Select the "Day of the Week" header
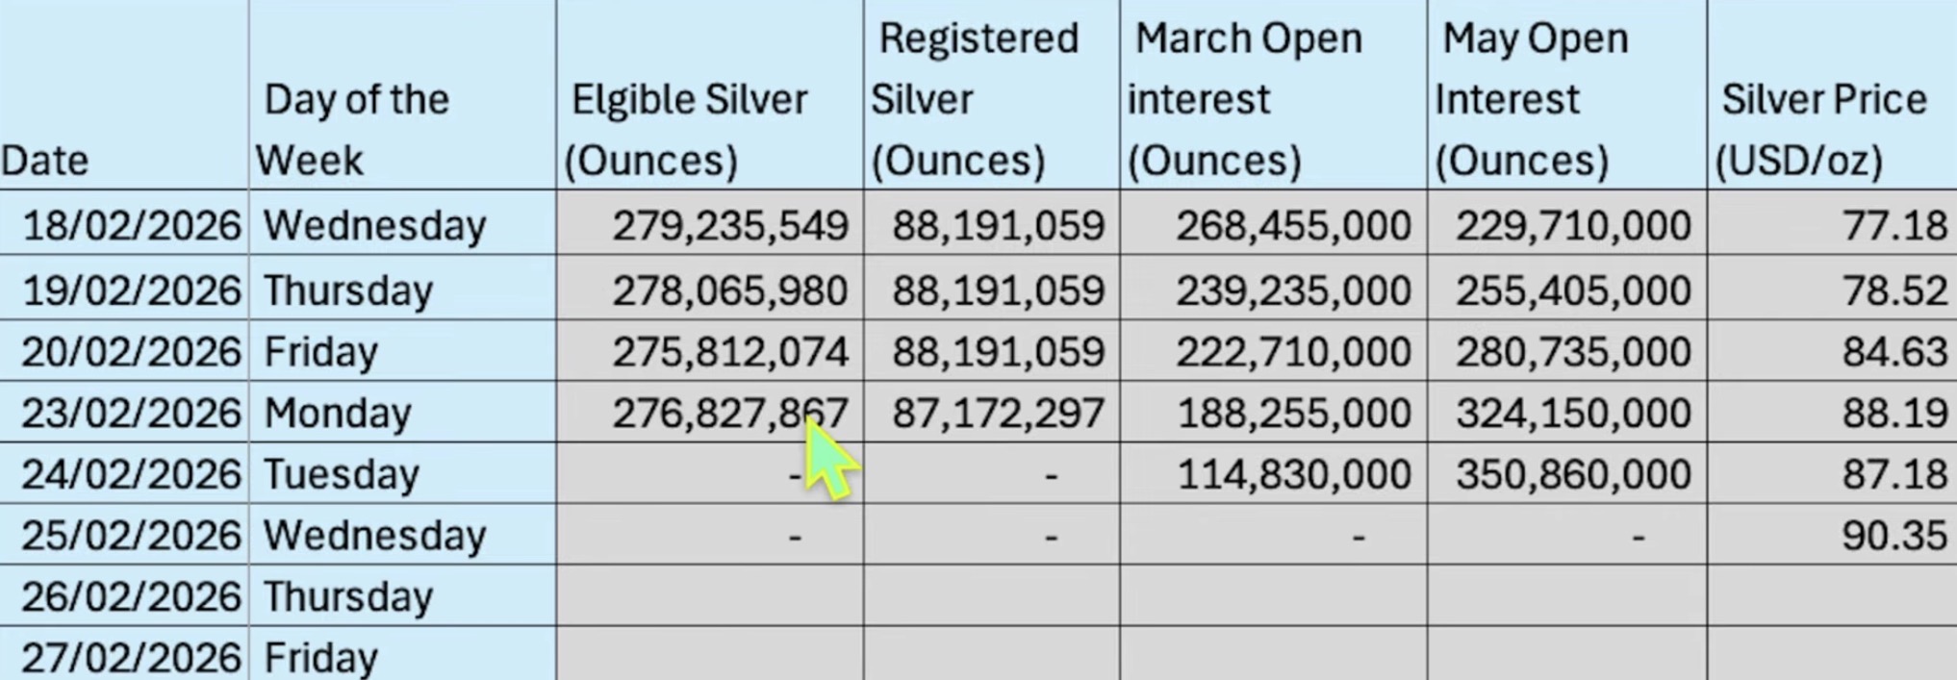 (401, 96)
